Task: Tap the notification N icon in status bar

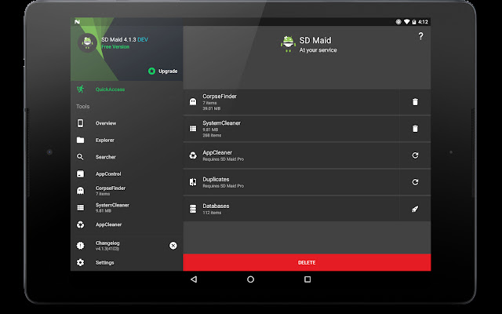Action: click(x=77, y=22)
